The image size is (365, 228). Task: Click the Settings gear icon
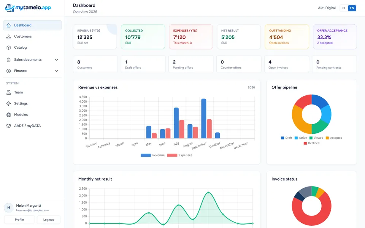tap(9, 103)
